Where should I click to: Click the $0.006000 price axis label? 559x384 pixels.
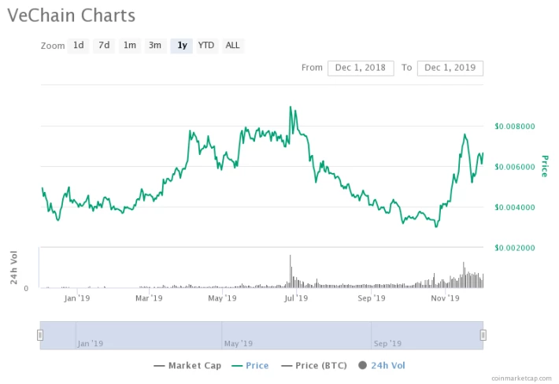(x=515, y=167)
